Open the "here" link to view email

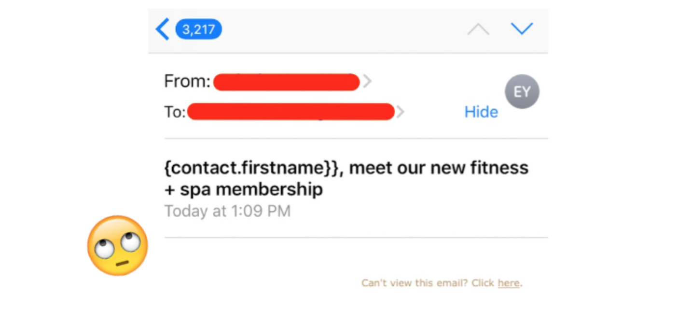point(508,283)
